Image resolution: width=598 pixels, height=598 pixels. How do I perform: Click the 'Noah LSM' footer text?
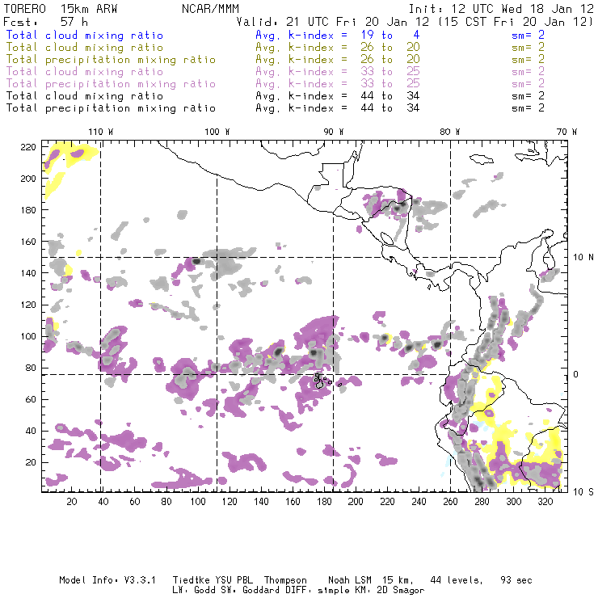(x=349, y=580)
